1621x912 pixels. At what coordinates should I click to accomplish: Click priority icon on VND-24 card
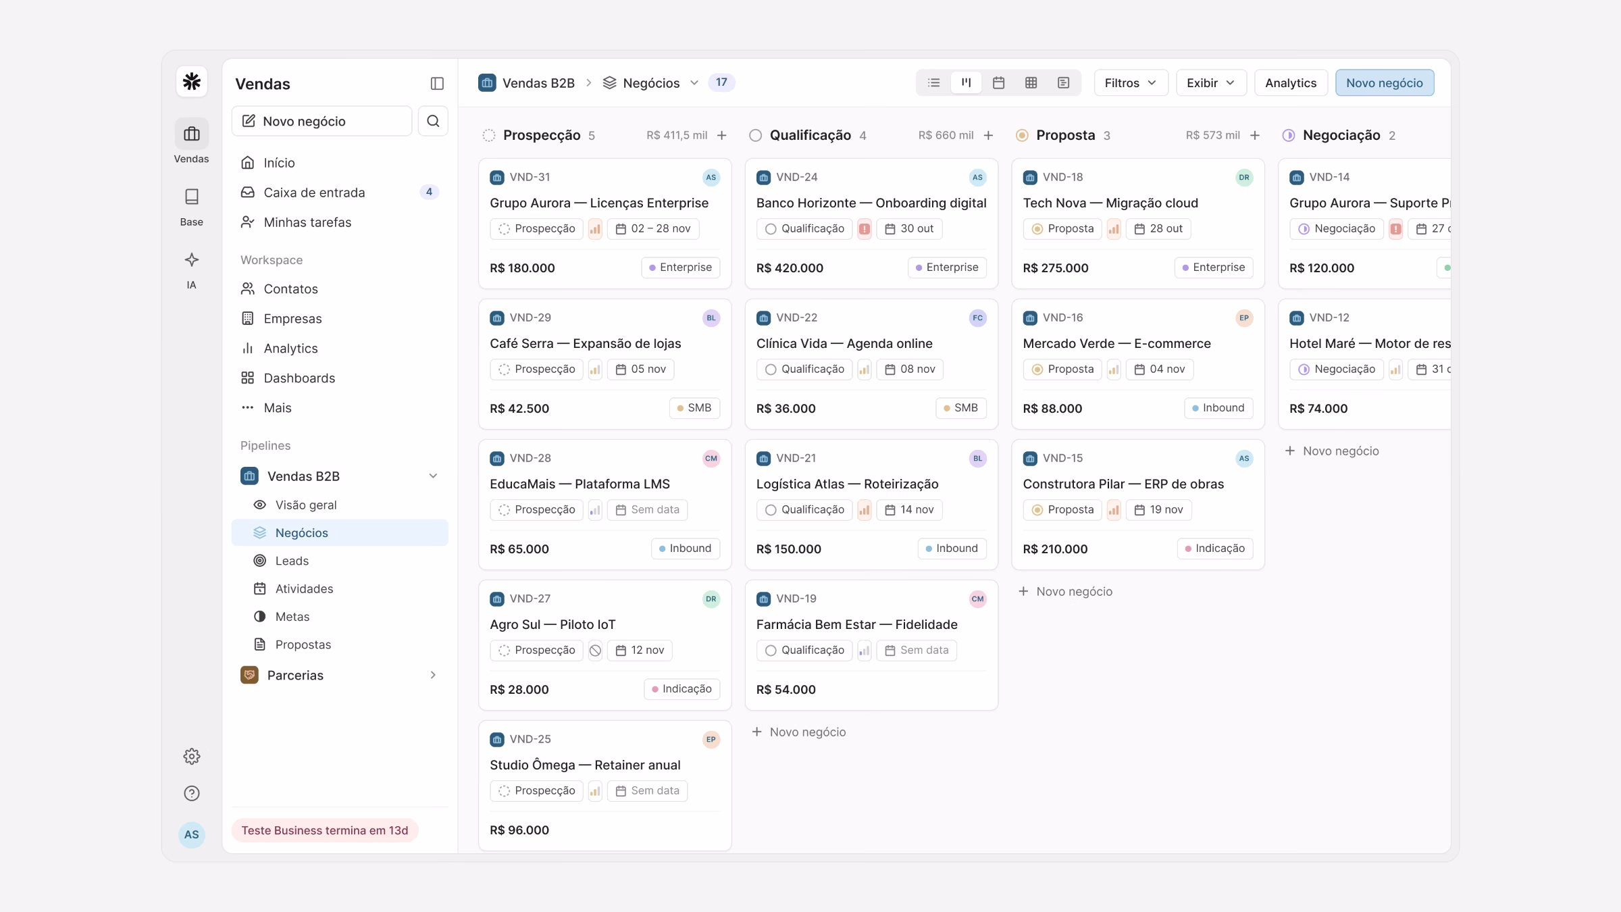pyautogui.click(x=865, y=229)
